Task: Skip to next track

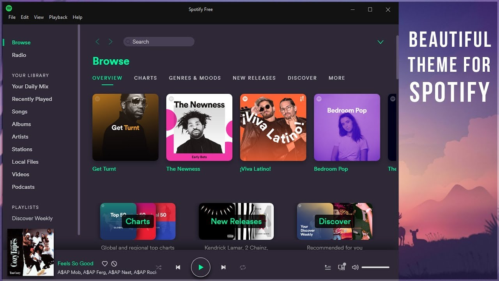Action: (223, 267)
